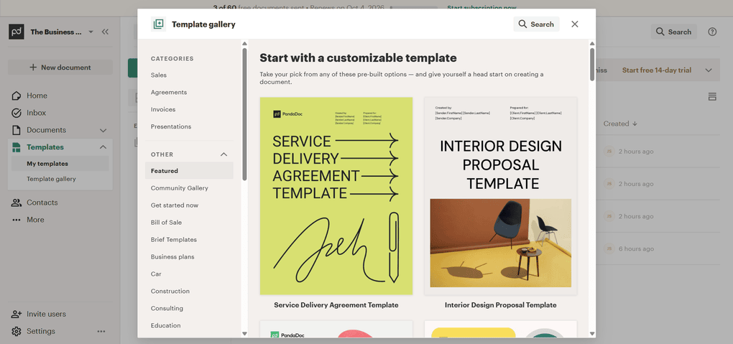
Task: Open the Business plans category
Action: pyautogui.click(x=172, y=257)
